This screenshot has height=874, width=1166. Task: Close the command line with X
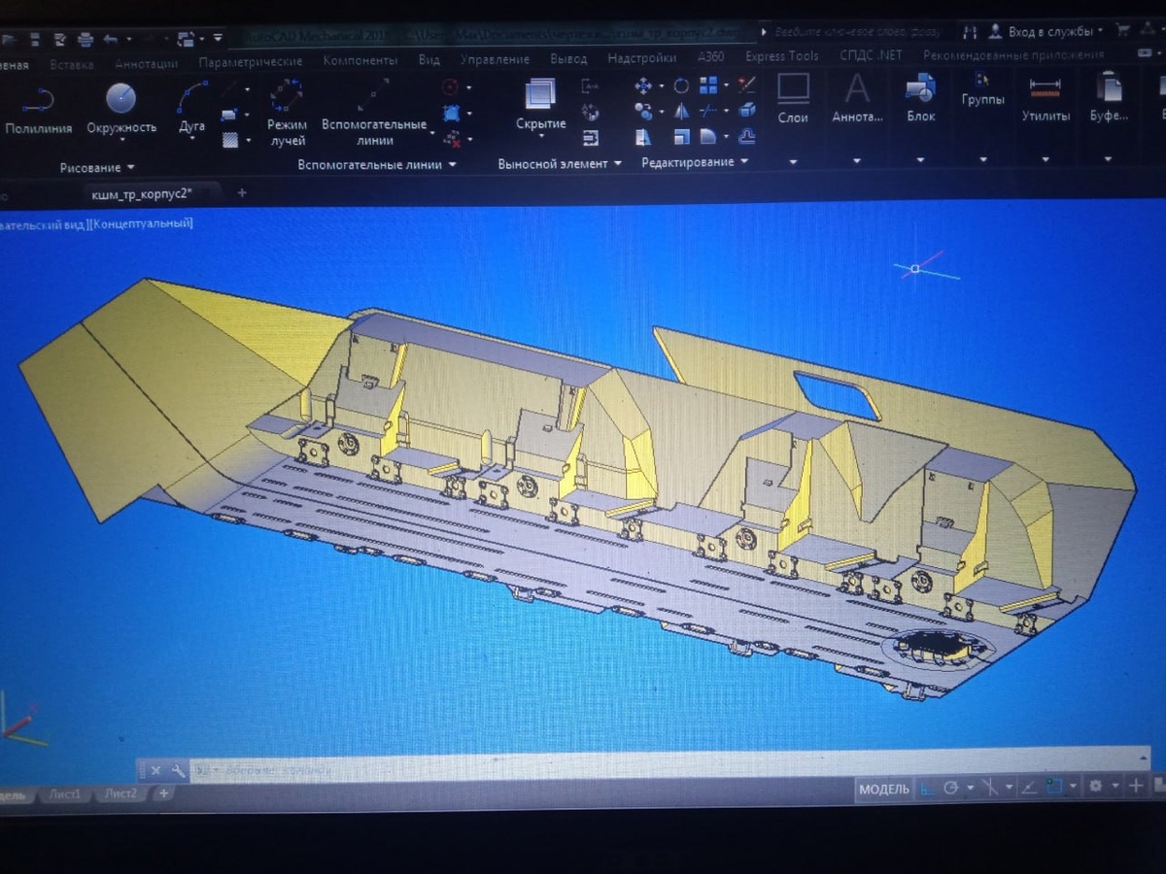[155, 771]
